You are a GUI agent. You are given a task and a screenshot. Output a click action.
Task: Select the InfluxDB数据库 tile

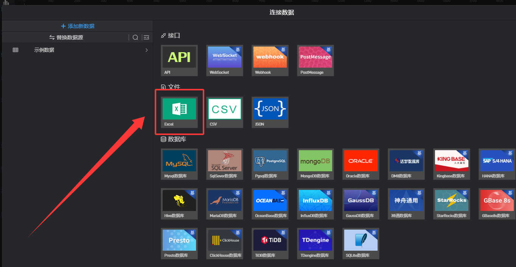coord(316,204)
